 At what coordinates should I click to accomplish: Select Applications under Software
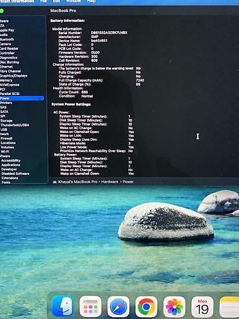coord(11,165)
